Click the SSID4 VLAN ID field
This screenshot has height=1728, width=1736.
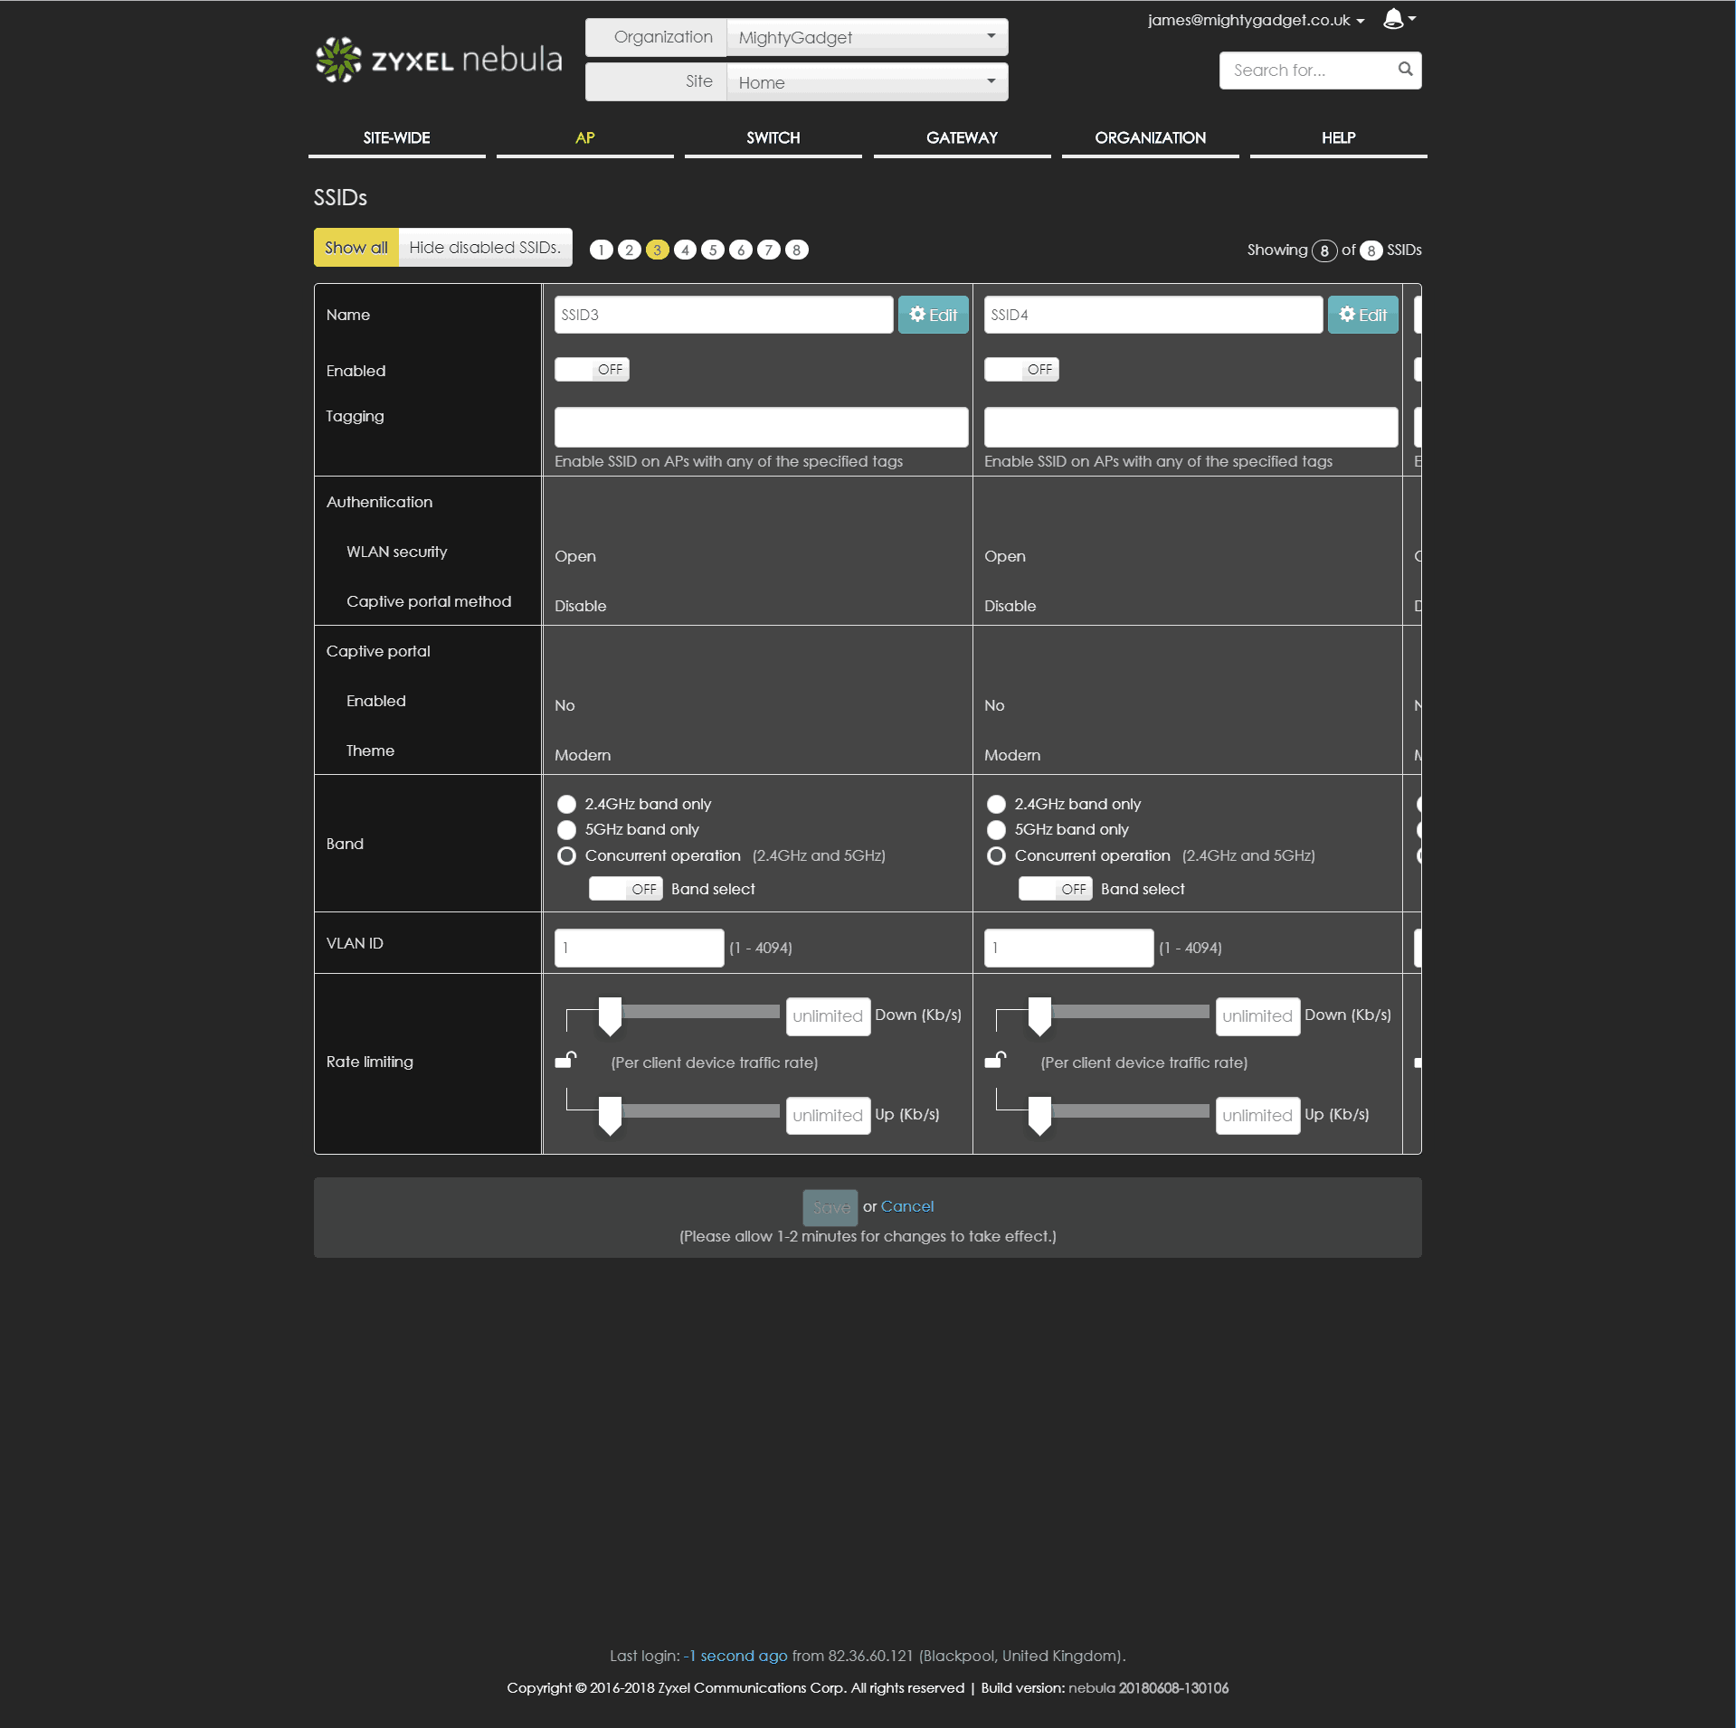(x=1068, y=949)
